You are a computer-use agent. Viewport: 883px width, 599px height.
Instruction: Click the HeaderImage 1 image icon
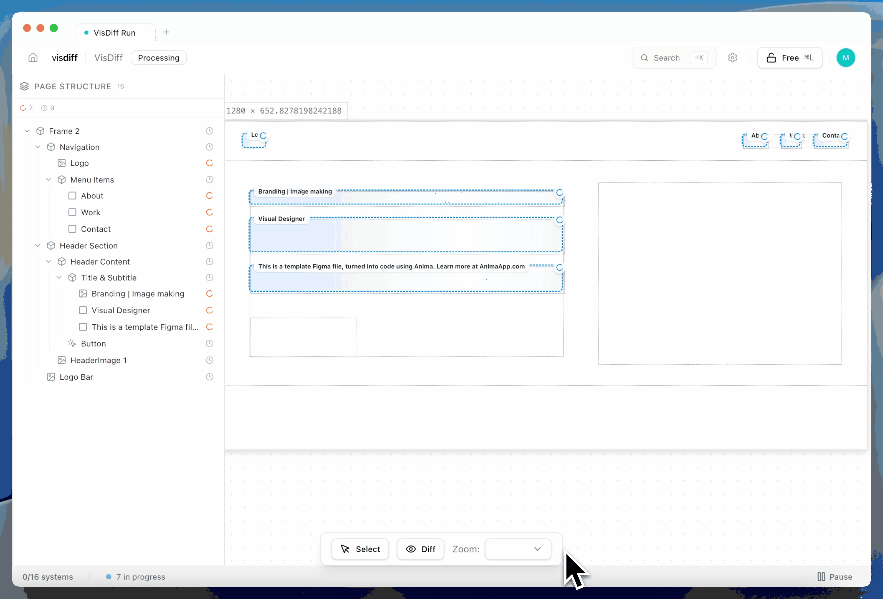click(x=62, y=361)
